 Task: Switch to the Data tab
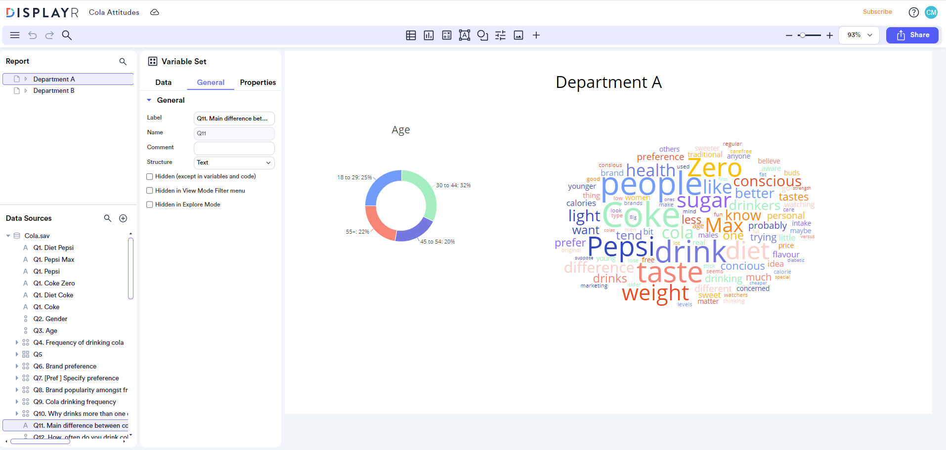(163, 82)
